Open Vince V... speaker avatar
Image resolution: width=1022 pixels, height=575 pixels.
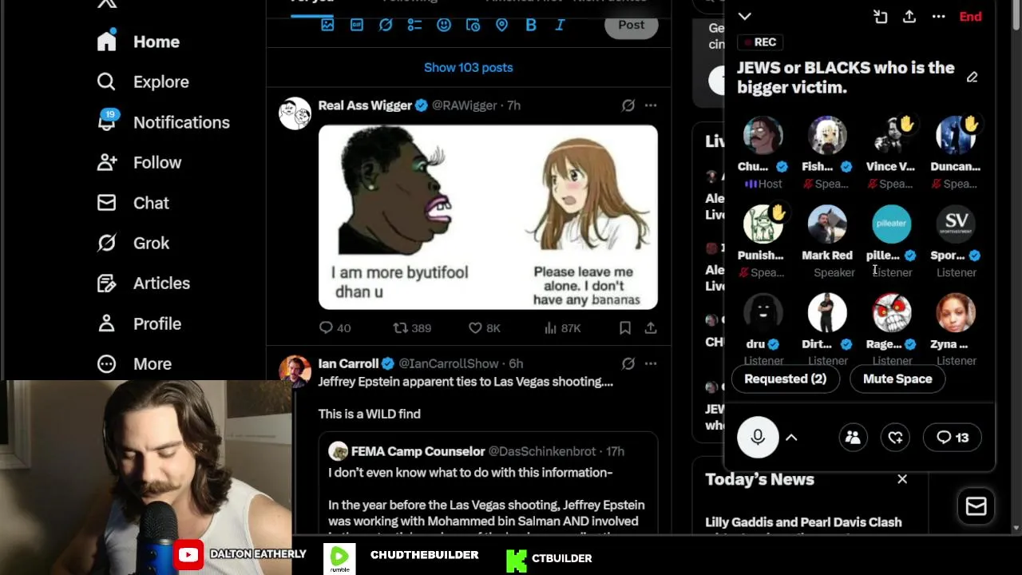tap(891, 136)
